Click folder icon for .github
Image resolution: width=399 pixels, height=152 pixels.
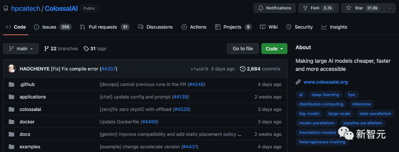(11, 84)
